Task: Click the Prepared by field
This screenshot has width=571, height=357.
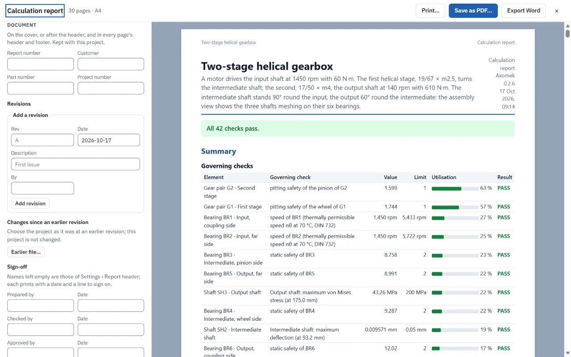Action: tap(41, 306)
